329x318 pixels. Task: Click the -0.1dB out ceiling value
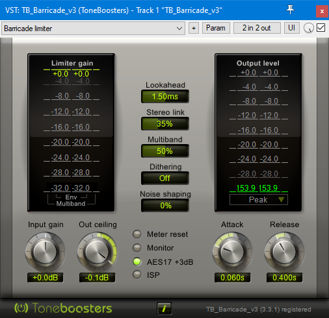[97, 278]
